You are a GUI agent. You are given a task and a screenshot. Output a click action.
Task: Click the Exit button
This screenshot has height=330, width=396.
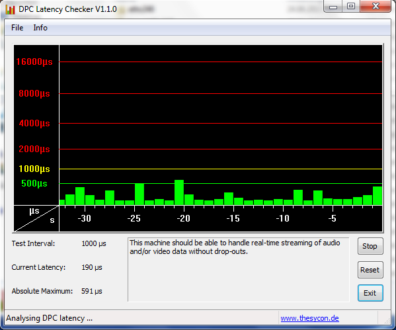coord(370,293)
